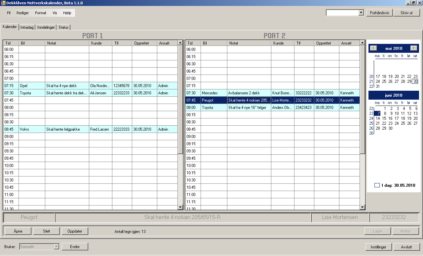Image resolution: width=423 pixels, height=256 pixels.
Task: Click the Oppdater button
Action: [x=75, y=231]
